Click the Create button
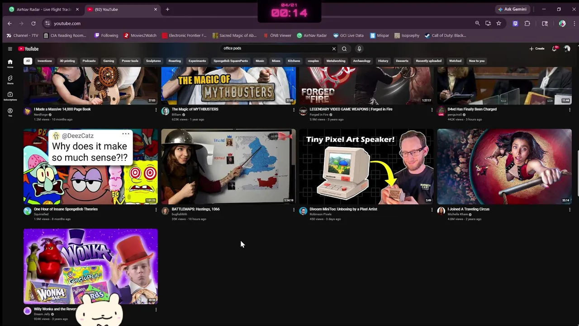Screen dimensions: 579x326 pos(537,49)
